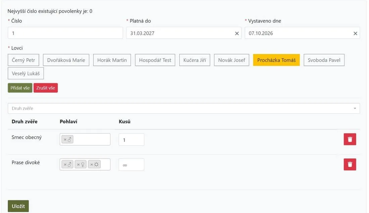Click the 'Srnec obecný' species name
The image size is (369, 213).
click(27, 138)
